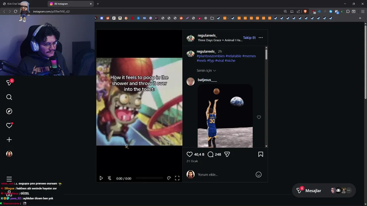Click the video loop/replay icon

(x=169, y=178)
